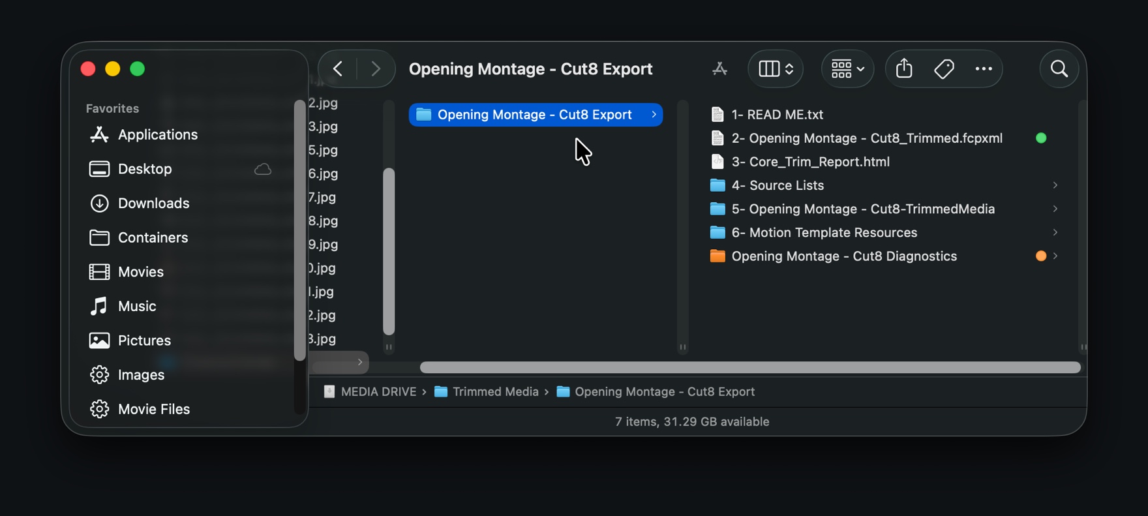Click the horizontal scrollbar of column view

[x=750, y=368]
